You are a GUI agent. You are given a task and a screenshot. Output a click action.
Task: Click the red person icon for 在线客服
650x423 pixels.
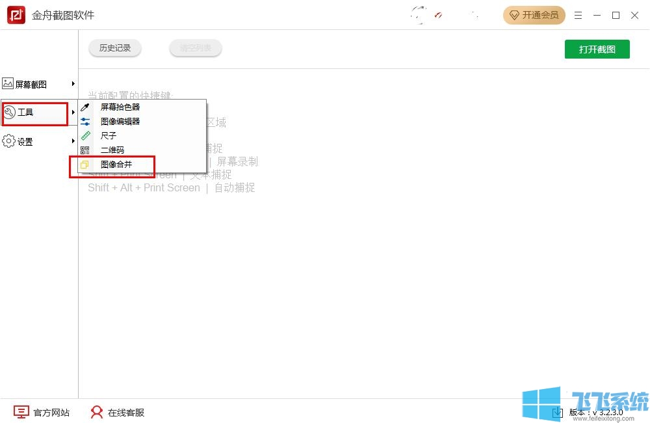point(97,413)
